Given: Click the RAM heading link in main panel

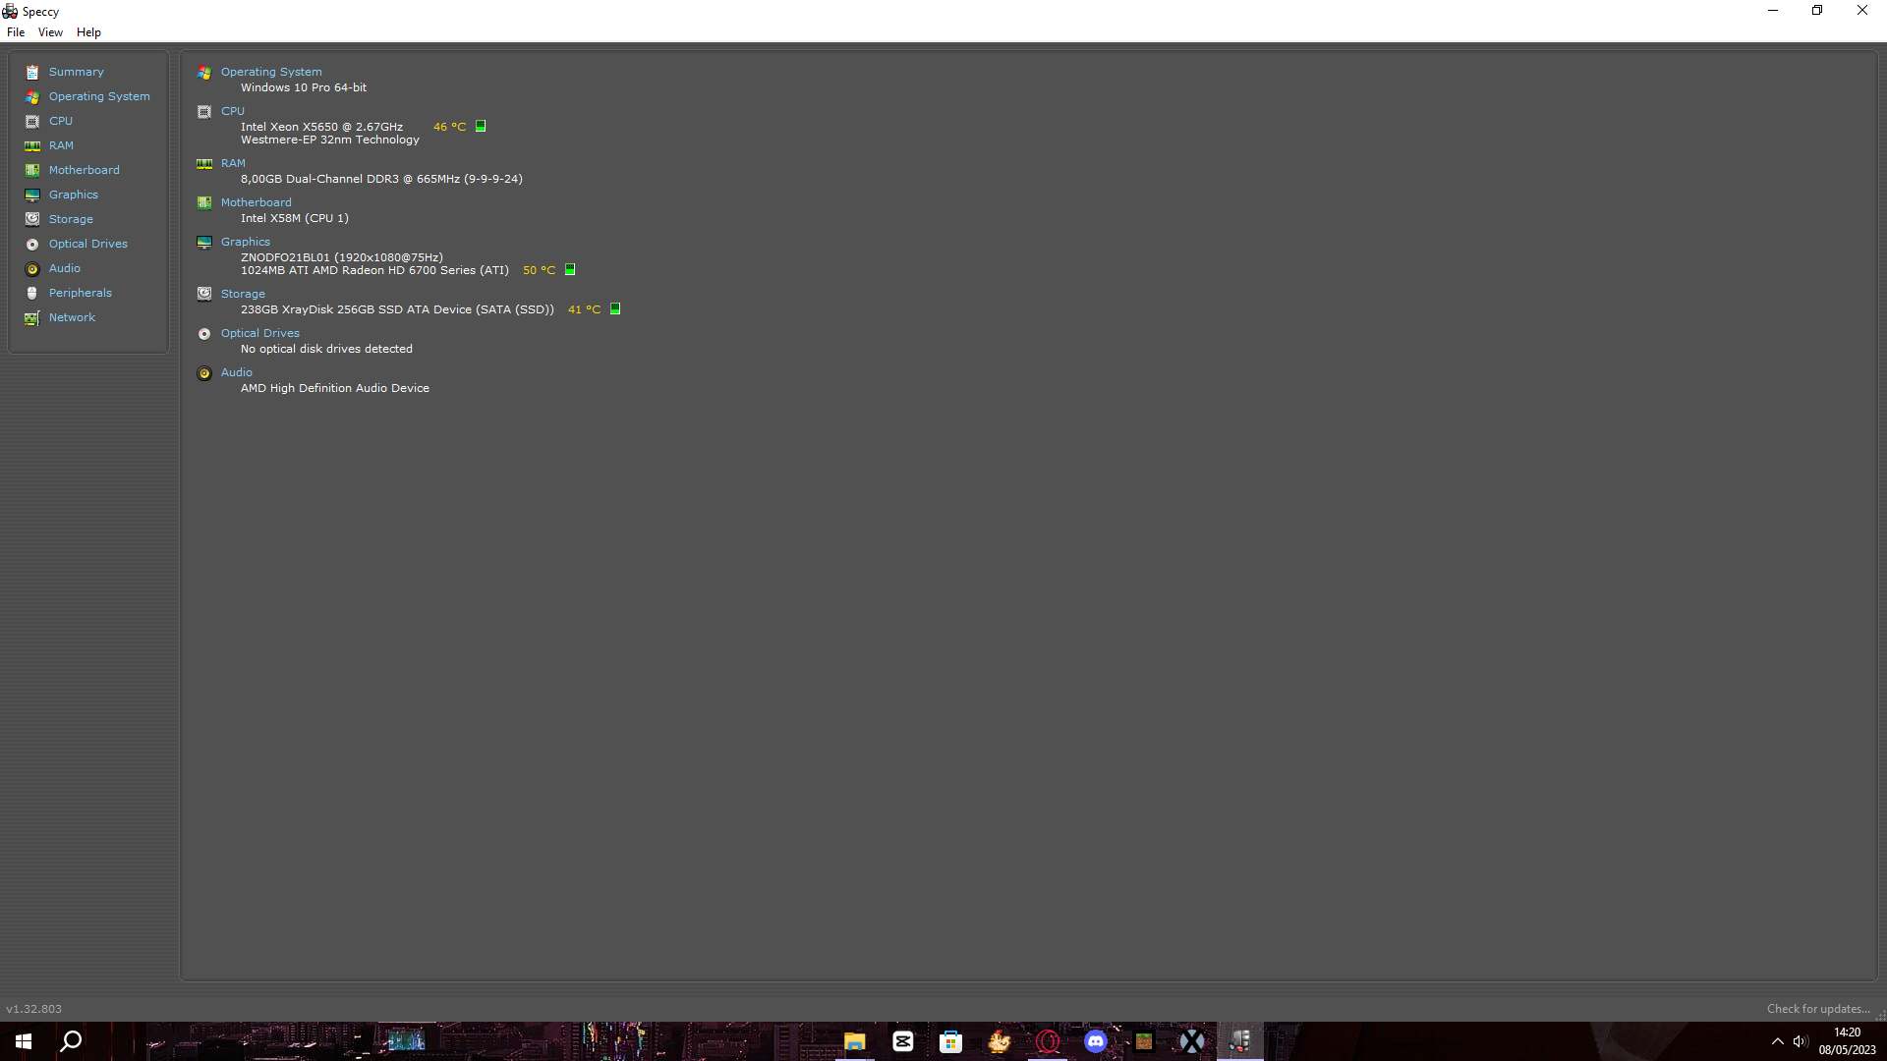Looking at the screenshot, I should point(233,163).
